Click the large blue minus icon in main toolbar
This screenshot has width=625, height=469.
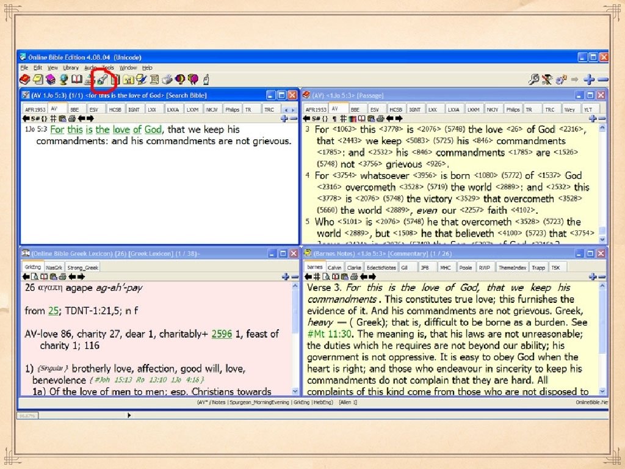[x=602, y=80]
